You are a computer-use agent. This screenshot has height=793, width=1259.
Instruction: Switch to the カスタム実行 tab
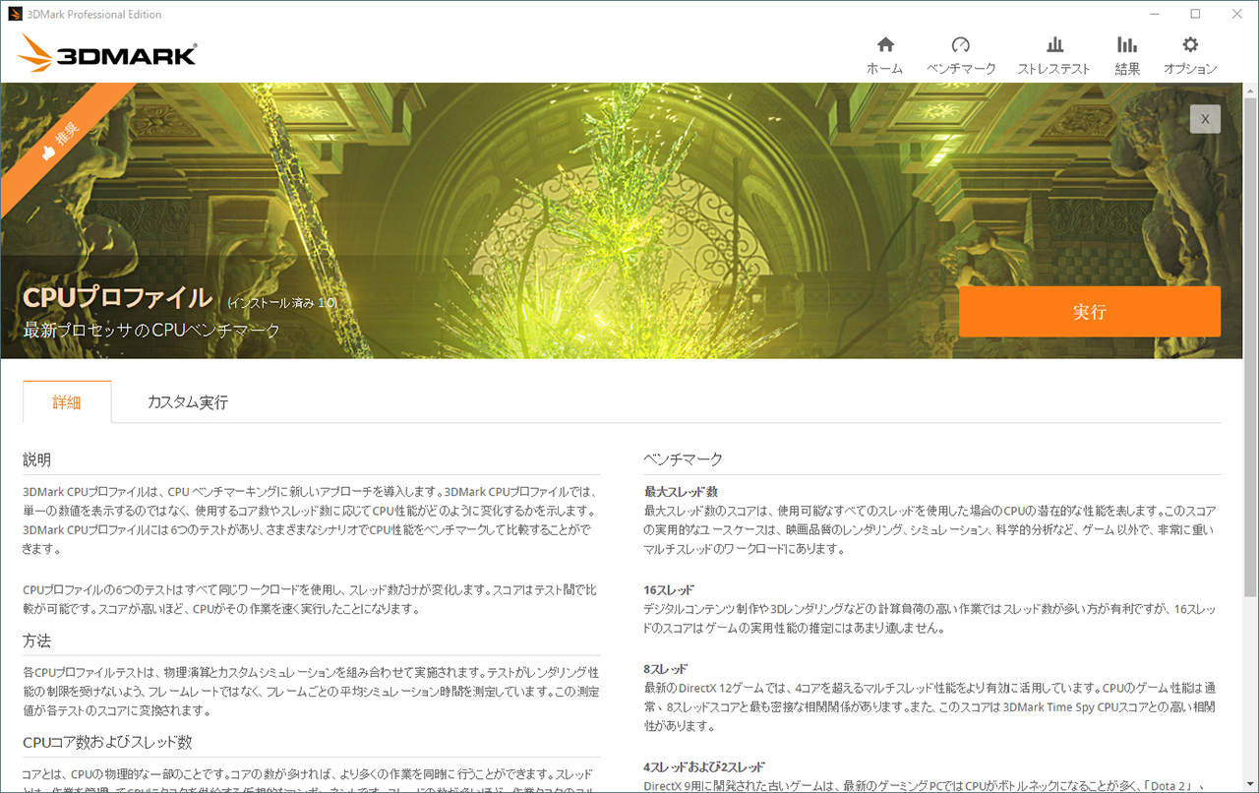point(187,401)
